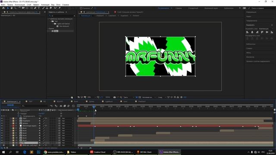Switch to the Swirl timeline tab
The image size is (276, 155).
click(x=125, y=102)
